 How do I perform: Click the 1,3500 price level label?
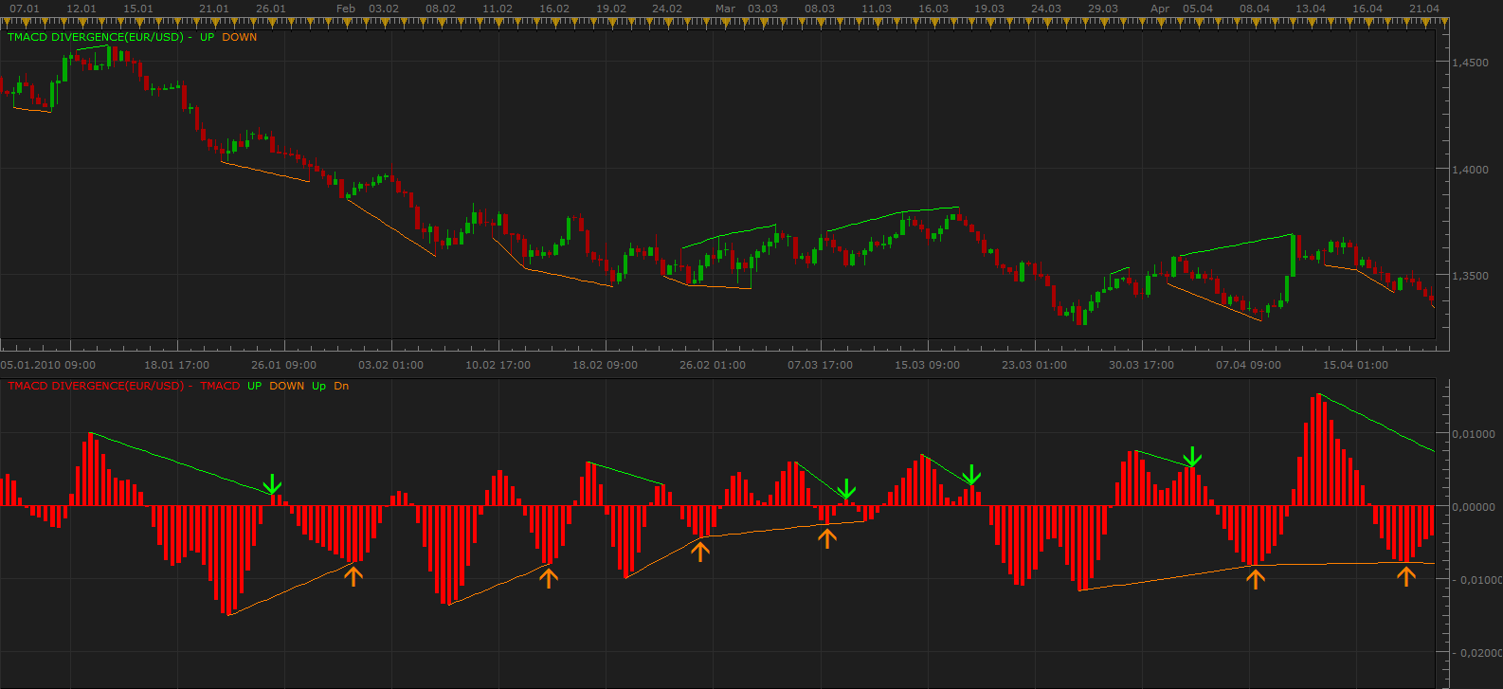(x=1471, y=277)
